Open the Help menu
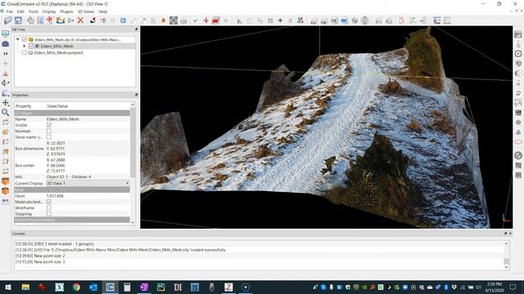 pyautogui.click(x=102, y=11)
